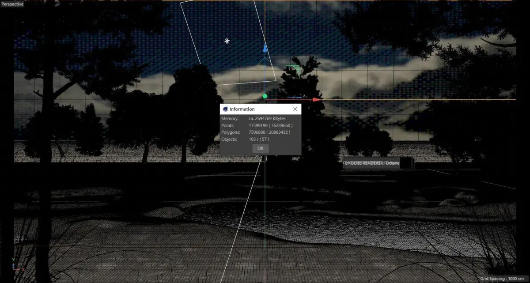
Task: Click the objects value 103 ( 157 )
Action: click(x=259, y=139)
